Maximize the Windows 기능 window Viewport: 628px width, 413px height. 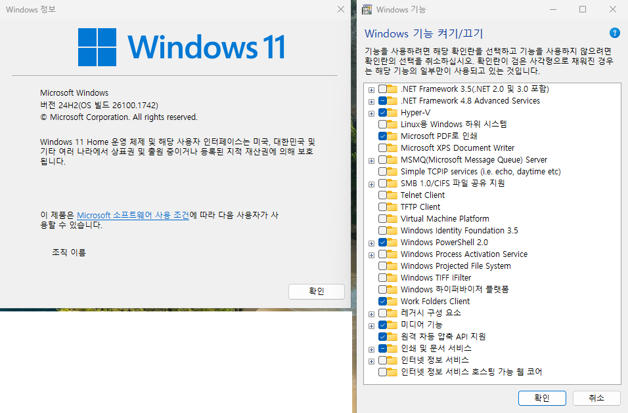pyautogui.click(x=583, y=9)
